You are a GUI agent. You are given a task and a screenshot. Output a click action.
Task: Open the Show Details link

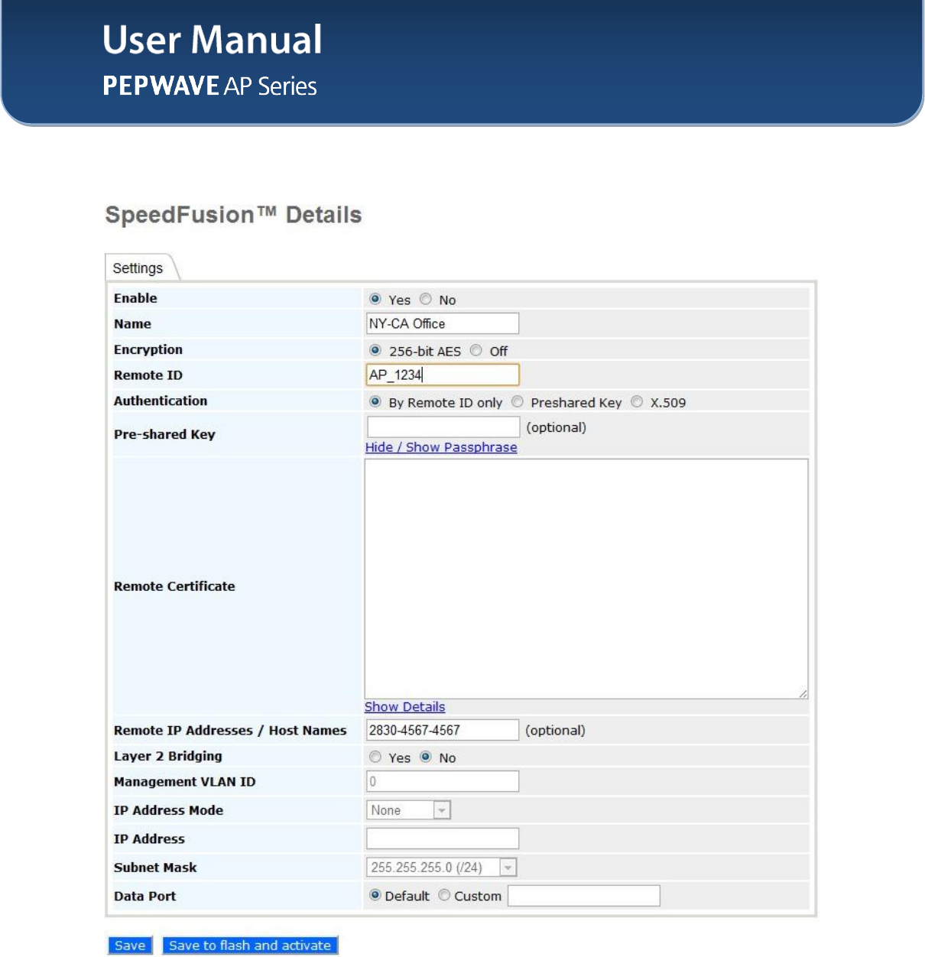(x=404, y=707)
